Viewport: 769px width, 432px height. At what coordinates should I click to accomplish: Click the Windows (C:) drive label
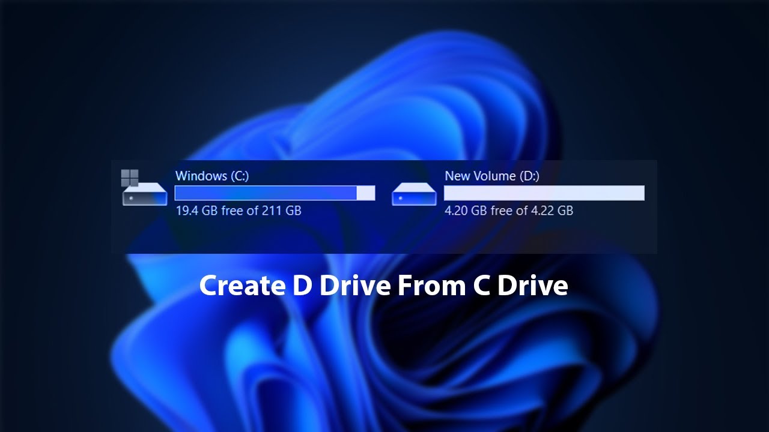coord(212,176)
